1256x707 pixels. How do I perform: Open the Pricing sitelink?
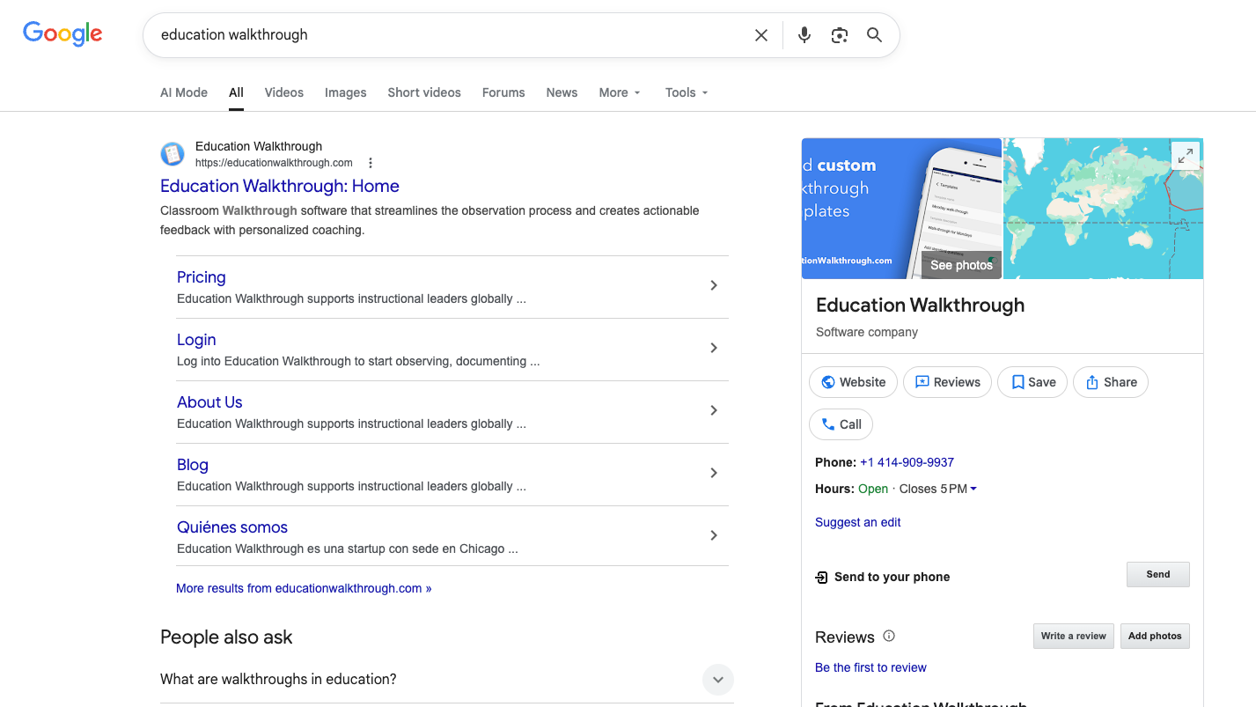(202, 277)
